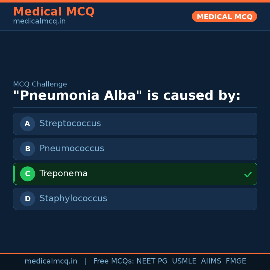Click the green checkmark on Treponema

tap(248, 174)
